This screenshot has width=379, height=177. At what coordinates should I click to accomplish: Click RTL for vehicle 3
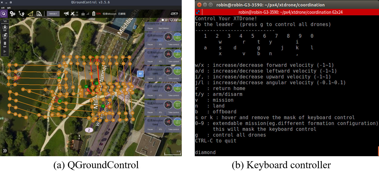coord(161,78)
